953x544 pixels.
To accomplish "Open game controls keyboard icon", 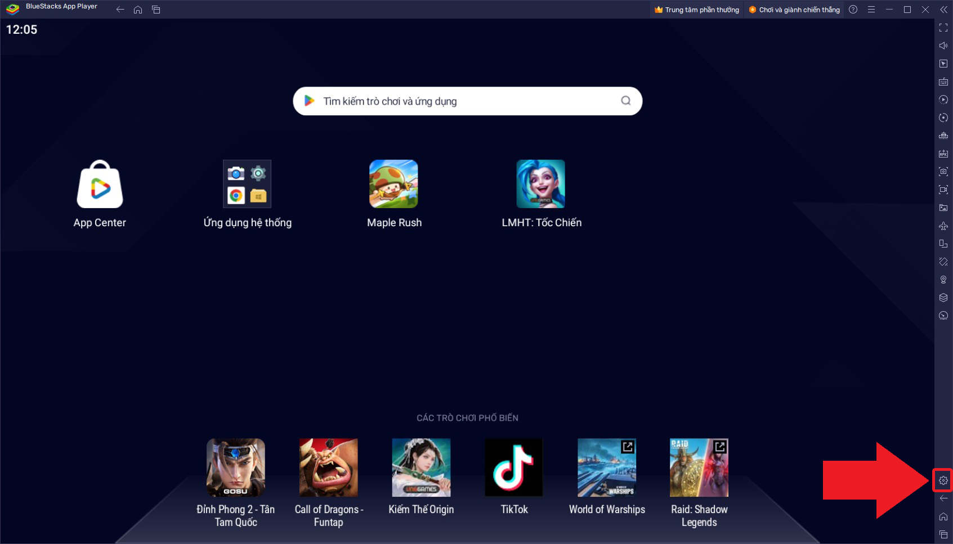I will tap(943, 82).
